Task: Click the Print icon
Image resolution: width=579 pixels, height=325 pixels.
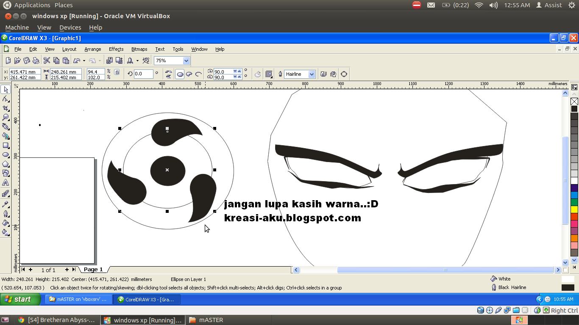Action: coord(36,61)
